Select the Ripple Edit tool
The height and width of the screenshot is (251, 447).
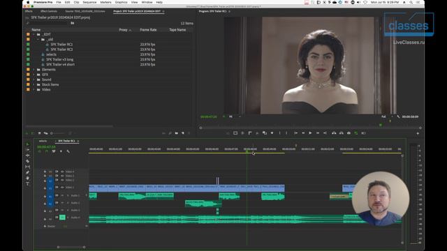tap(28, 155)
